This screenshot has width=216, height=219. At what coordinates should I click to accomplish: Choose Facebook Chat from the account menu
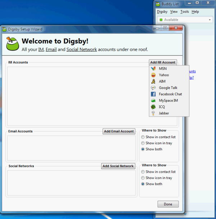point(169,94)
